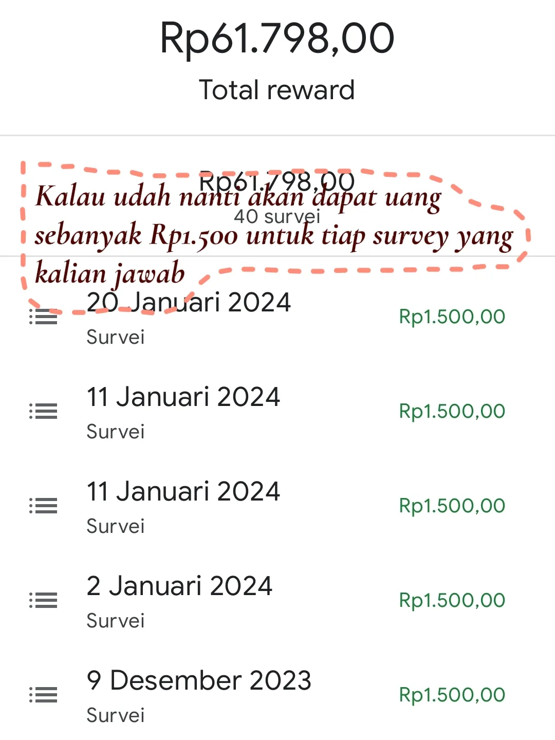Tap the lower 11 Januari 2024 date
The height and width of the screenshot is (740, 555).
(x=183, y=491)
